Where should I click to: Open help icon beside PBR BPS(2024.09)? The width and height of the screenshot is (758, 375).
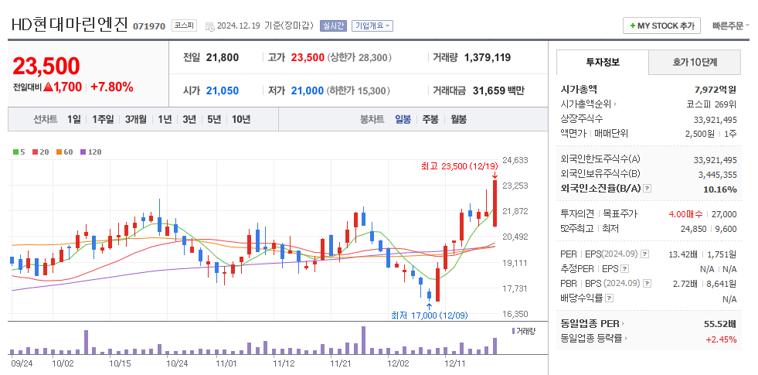click(x=648, y=284)
